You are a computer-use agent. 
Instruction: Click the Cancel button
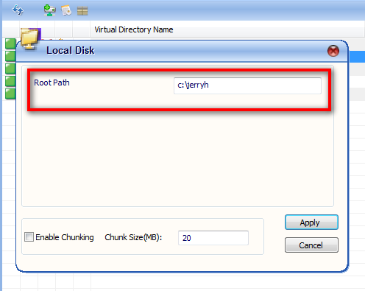click(311, 245)
